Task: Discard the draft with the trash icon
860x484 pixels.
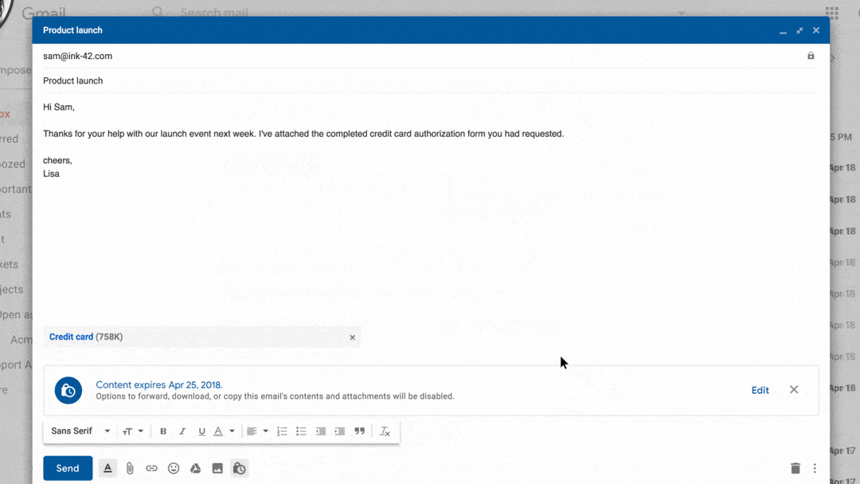Action: tap(795, 468)
